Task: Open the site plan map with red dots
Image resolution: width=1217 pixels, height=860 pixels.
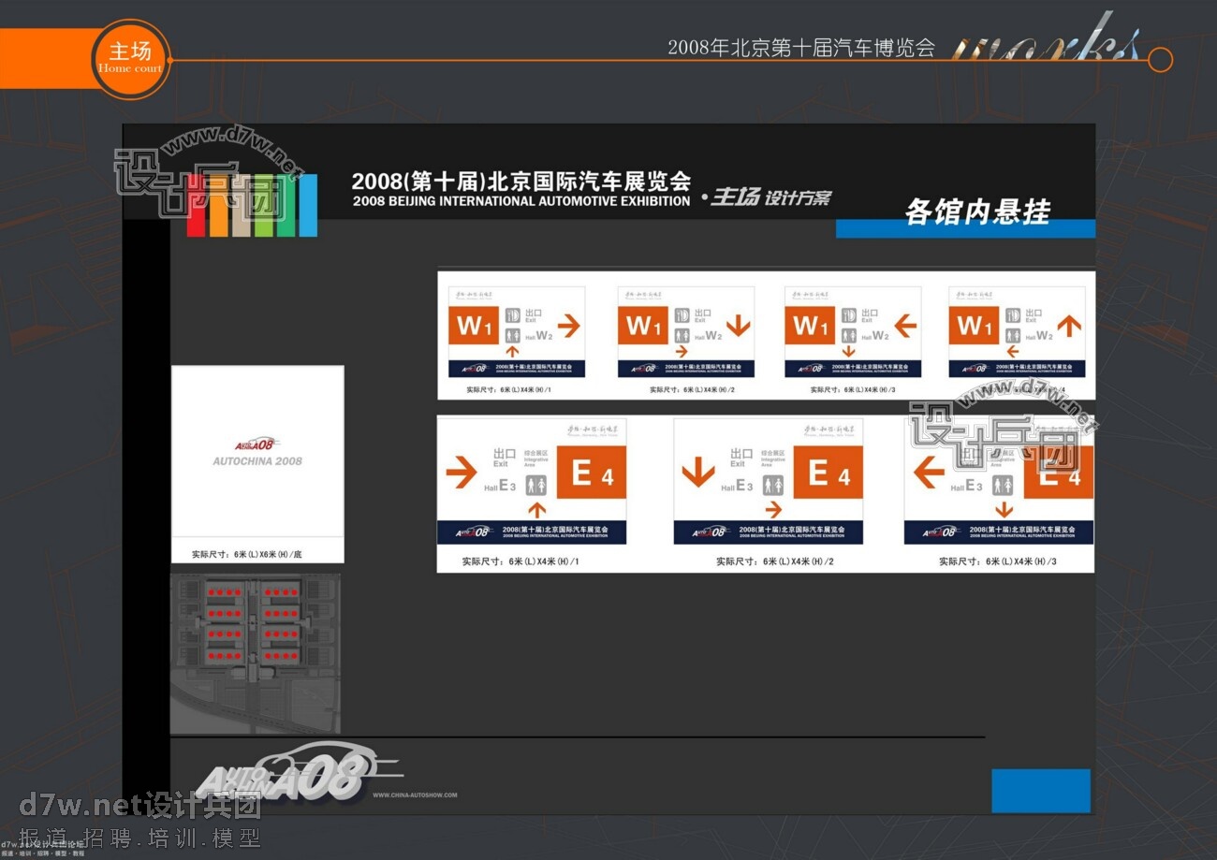Action: [255, 653]
